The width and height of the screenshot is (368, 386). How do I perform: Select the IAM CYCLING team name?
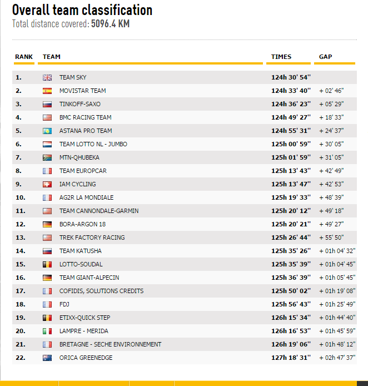(77, 184)
